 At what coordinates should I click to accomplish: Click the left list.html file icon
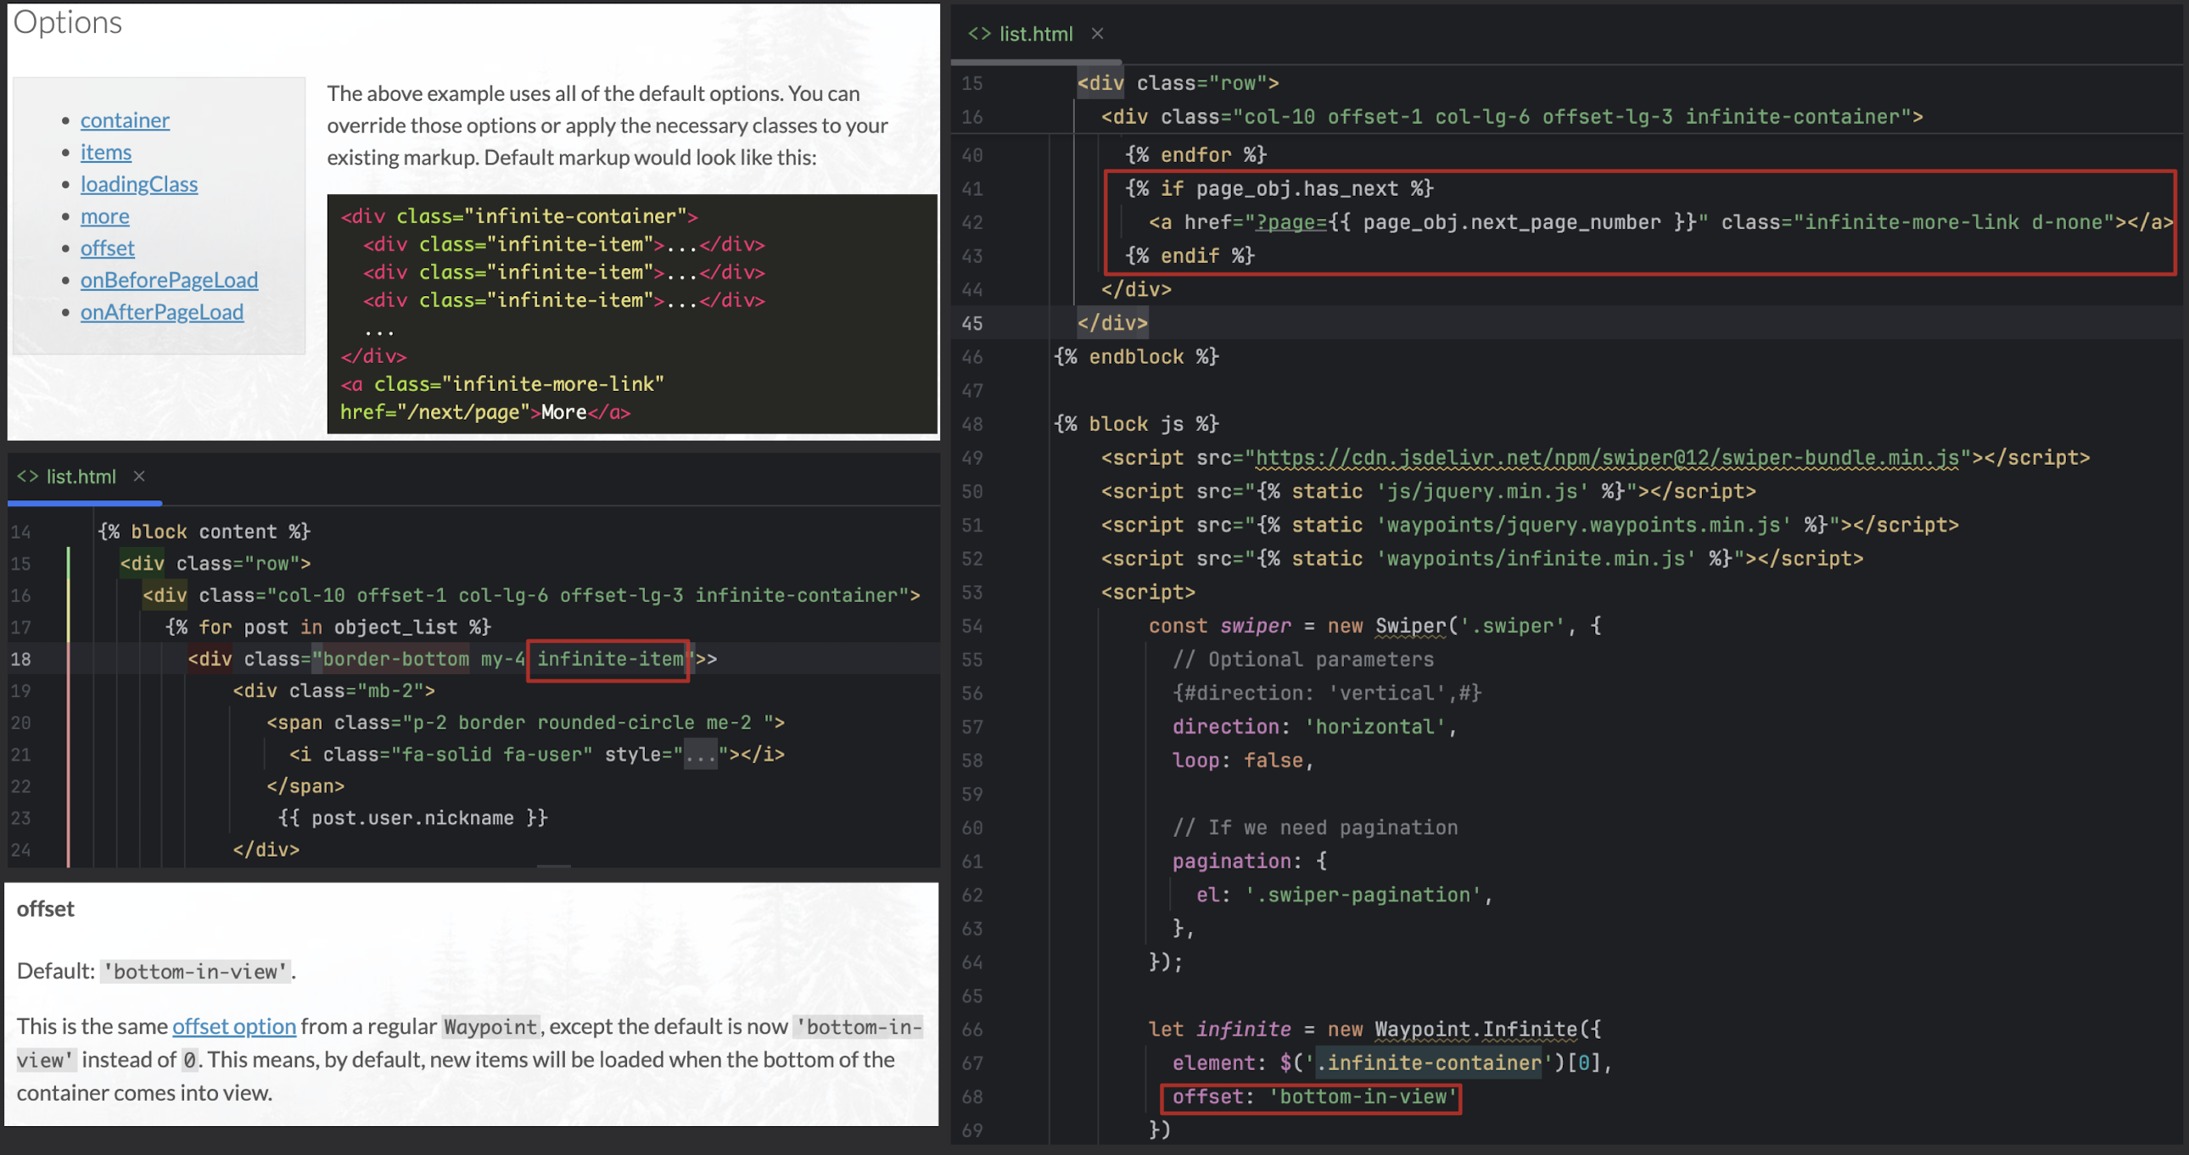(27, 477)
